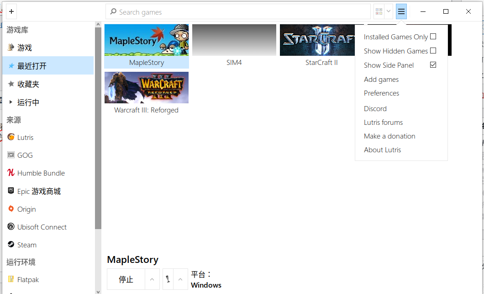Expand the Wine glass options arrow

coord(180,279)
